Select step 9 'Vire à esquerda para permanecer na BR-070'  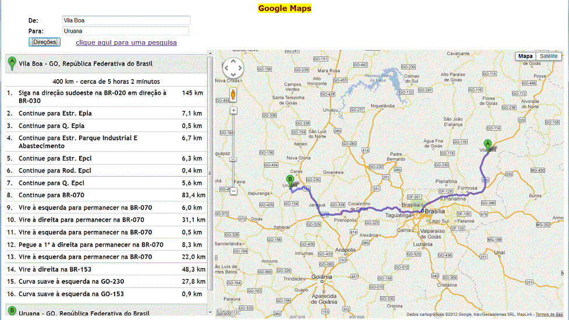tap(106, 208)
